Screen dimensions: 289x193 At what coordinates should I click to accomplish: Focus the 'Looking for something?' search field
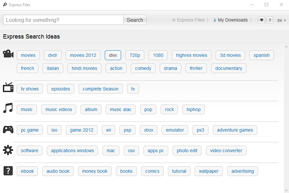click(63, 20)
